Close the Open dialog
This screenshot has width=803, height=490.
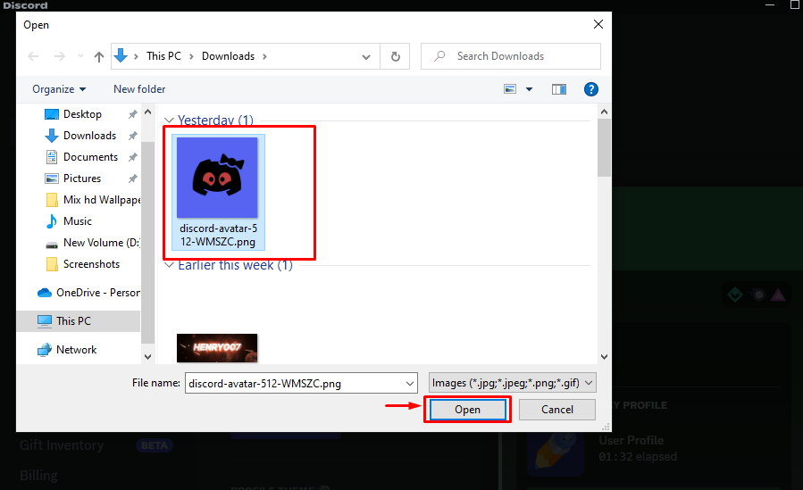[x=598, y=25]
